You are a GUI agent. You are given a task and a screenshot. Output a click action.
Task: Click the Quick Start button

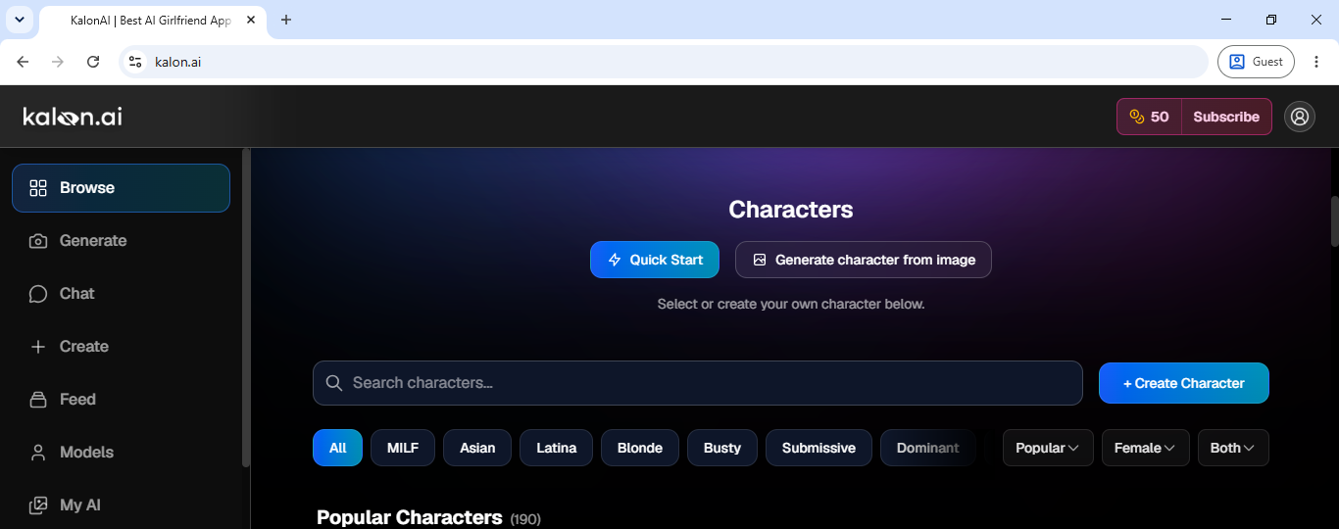(655, 260)
